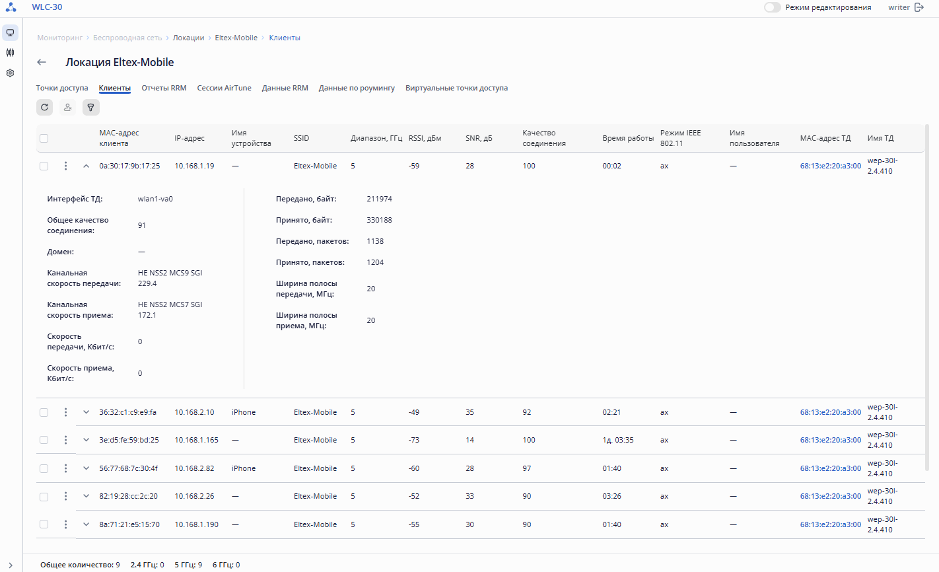Viewport: 939px width, 572px height.
Task: Click the back arrow beside Локация Eltex-Mobile
Action: click(x=42, y=62)
